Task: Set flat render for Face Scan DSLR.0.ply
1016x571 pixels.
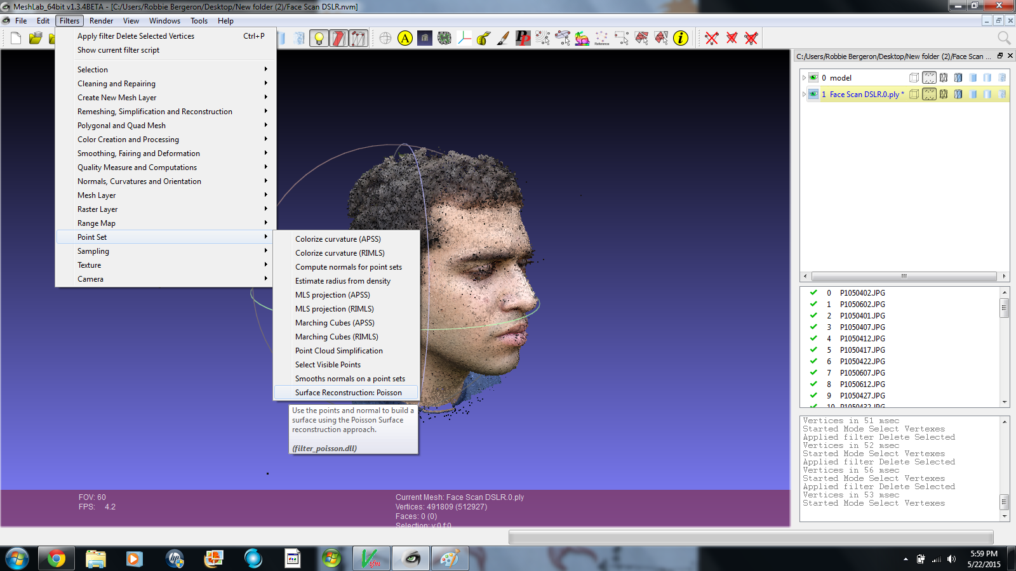Action: (x=973, y=94)
